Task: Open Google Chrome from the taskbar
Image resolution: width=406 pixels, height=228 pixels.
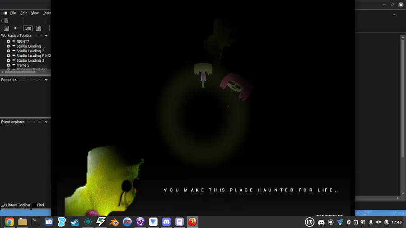Action: [9, 222]
